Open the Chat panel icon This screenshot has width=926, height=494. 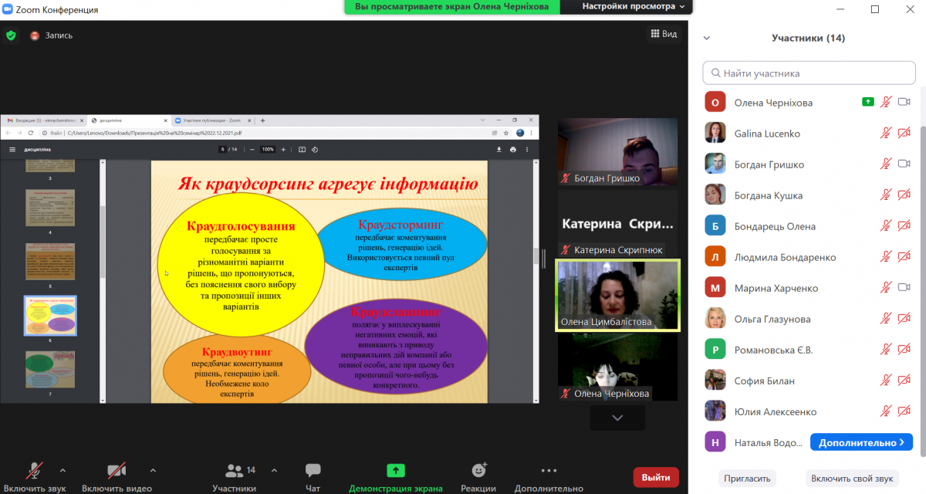(x=313, y=470)
